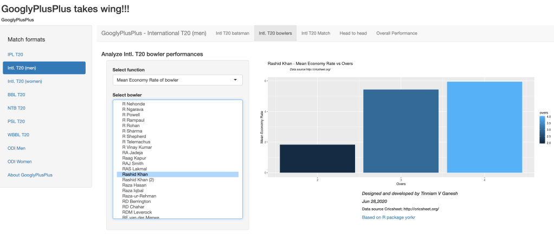This screenshot has width=554, height=252.
Task: Pick RA Jadeja from bowler list
Action: (x=133, y=152)
